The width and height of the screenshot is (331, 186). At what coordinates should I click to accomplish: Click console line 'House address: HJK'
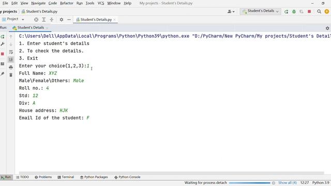(x=43, y=111)
